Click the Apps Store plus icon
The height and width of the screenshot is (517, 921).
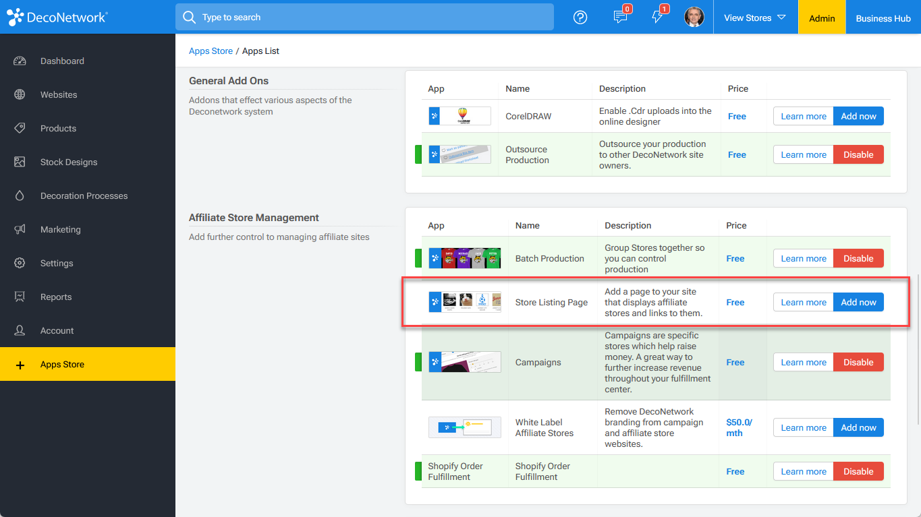click(20, 365)
